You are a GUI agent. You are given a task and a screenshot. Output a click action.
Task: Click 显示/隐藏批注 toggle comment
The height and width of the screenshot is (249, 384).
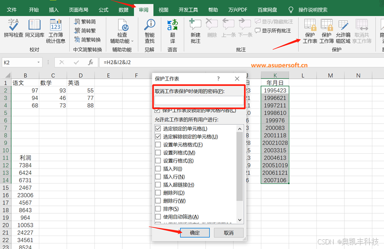pyautogui.click(x=274, y=22)
